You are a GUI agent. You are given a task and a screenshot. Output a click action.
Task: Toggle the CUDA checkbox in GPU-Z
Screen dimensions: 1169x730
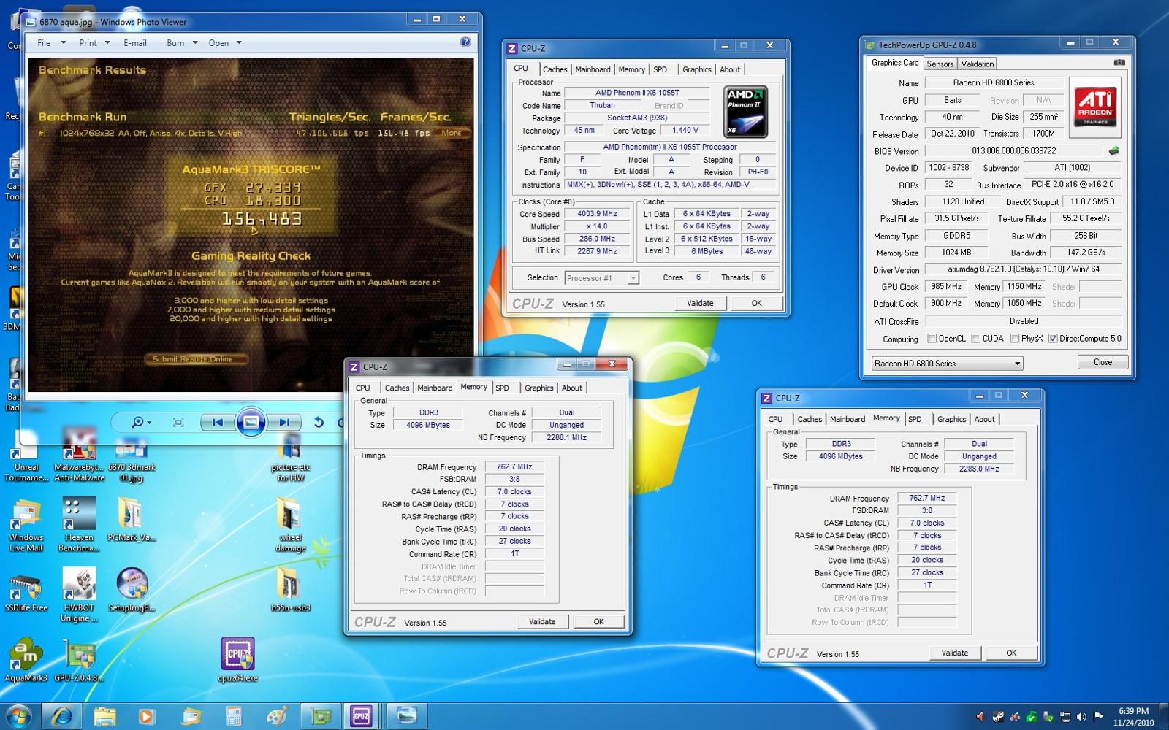tap(975, 338)
